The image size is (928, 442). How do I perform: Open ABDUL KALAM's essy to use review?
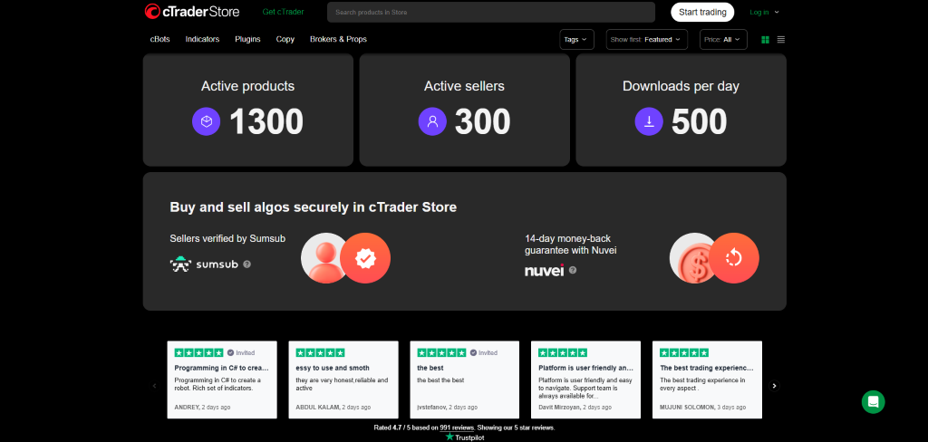click(x=343, y=380)
